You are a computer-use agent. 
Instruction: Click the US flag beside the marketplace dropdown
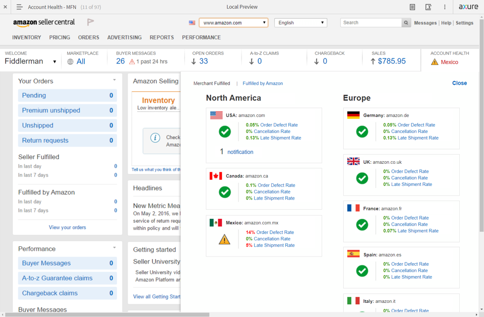click(192, 23)
